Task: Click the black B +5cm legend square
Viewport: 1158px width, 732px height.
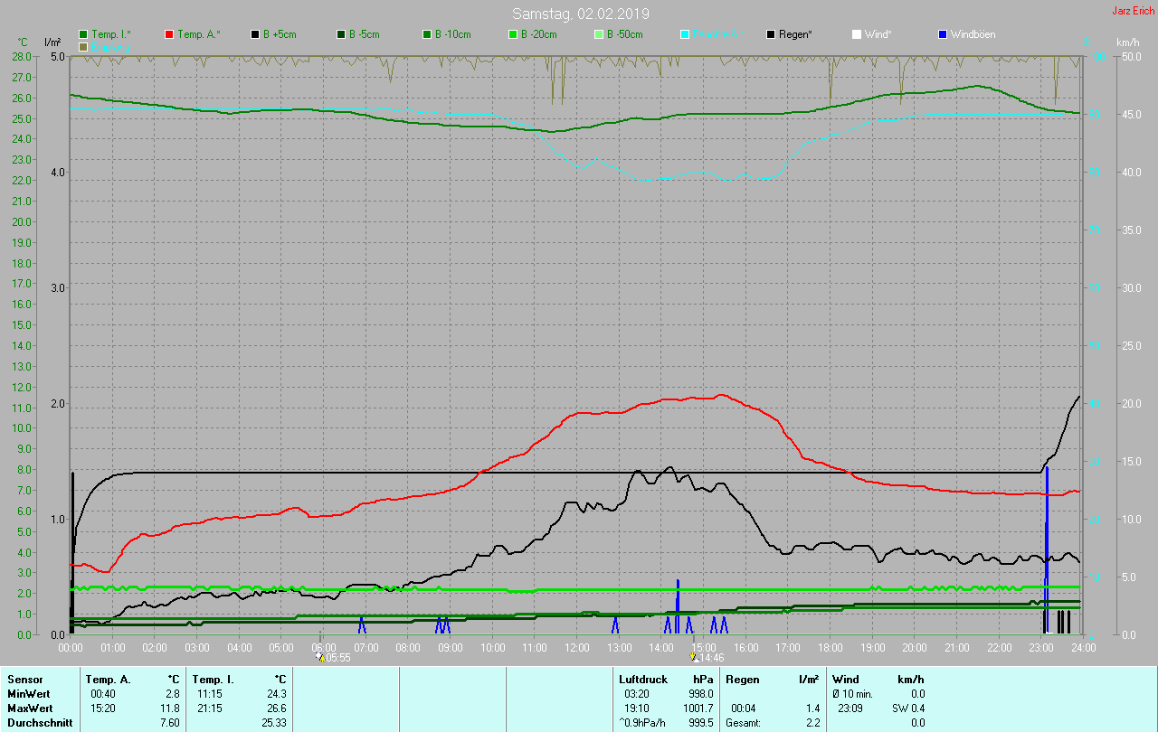Action: click(x=255, y=34)
